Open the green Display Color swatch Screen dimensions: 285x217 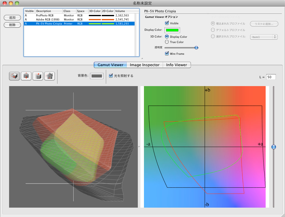172,30
